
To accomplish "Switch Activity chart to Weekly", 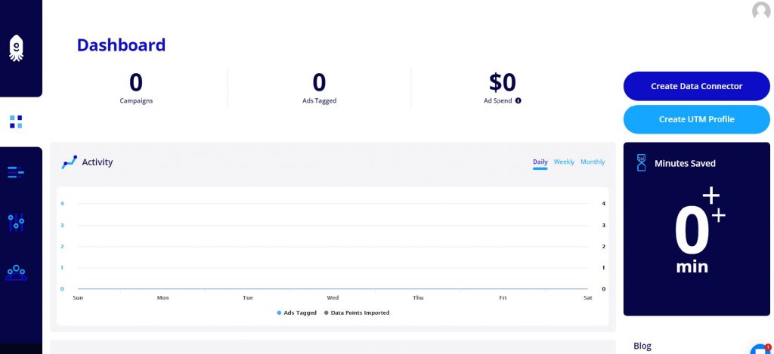I will click(564, 162).
